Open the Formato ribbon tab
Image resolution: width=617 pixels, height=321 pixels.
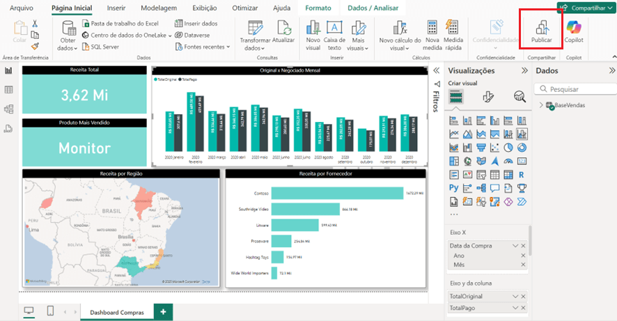click(x=318, y=8)
